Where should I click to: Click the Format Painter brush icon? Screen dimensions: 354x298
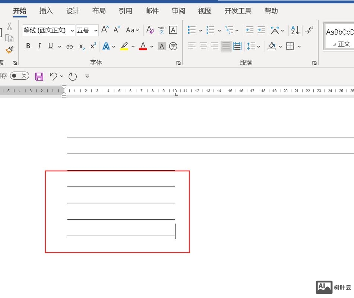[x=9, y=50]
